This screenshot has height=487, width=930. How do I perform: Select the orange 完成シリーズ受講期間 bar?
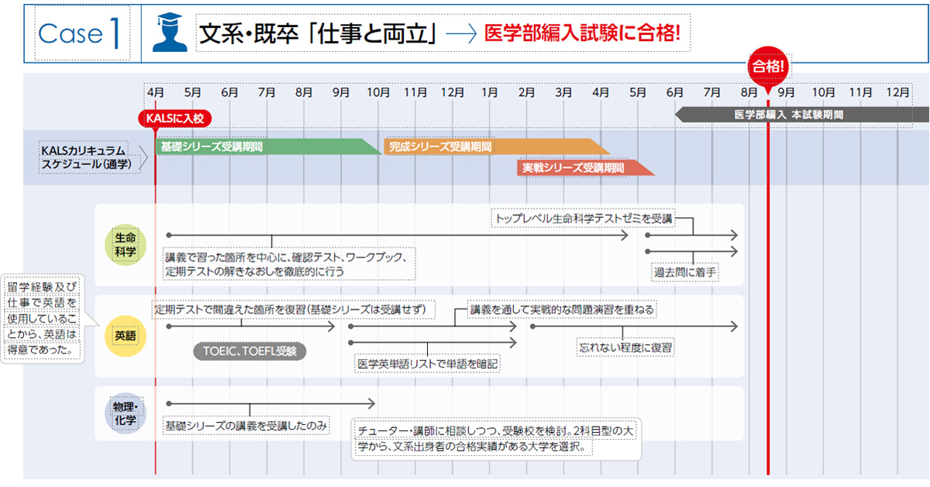click(x=497, y=146)
